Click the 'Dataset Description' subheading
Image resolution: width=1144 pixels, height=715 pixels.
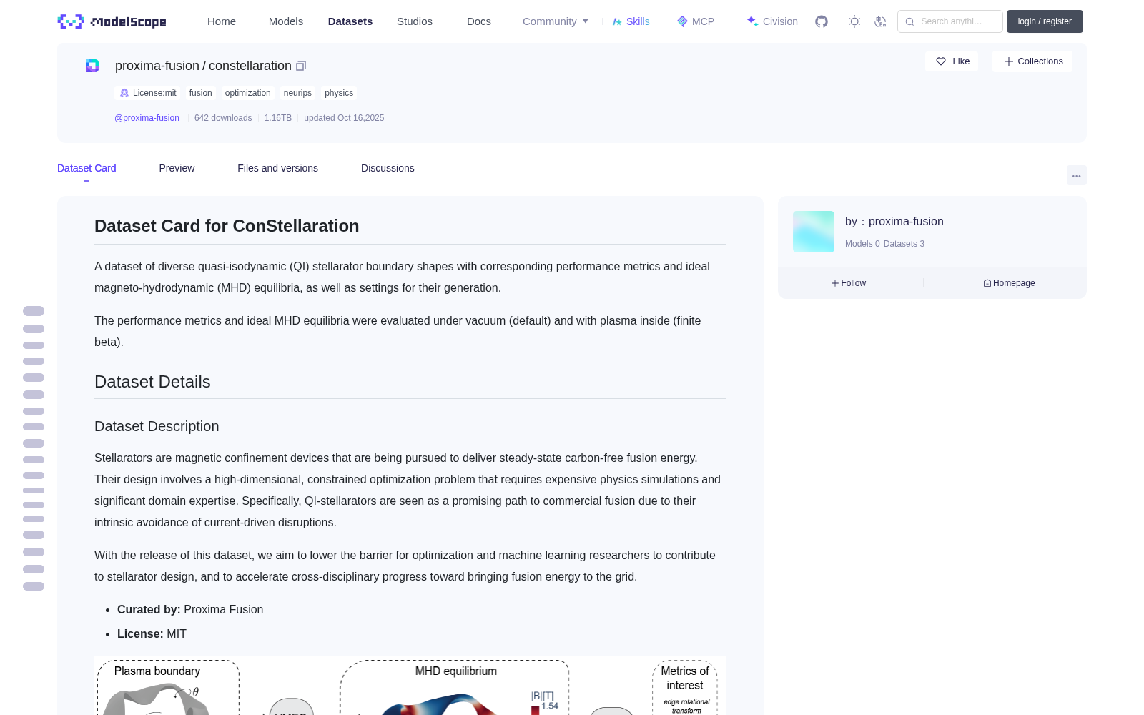[x=157, y=426]
